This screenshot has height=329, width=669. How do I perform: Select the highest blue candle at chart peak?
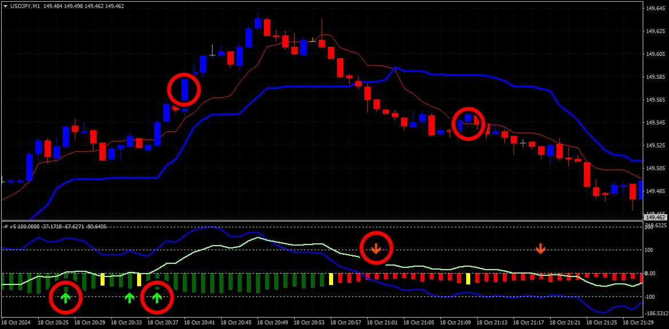coord(258,23)
